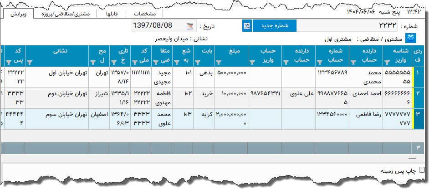
Task: Open filter on متقاضی column
Action: [x=155, y=63]
